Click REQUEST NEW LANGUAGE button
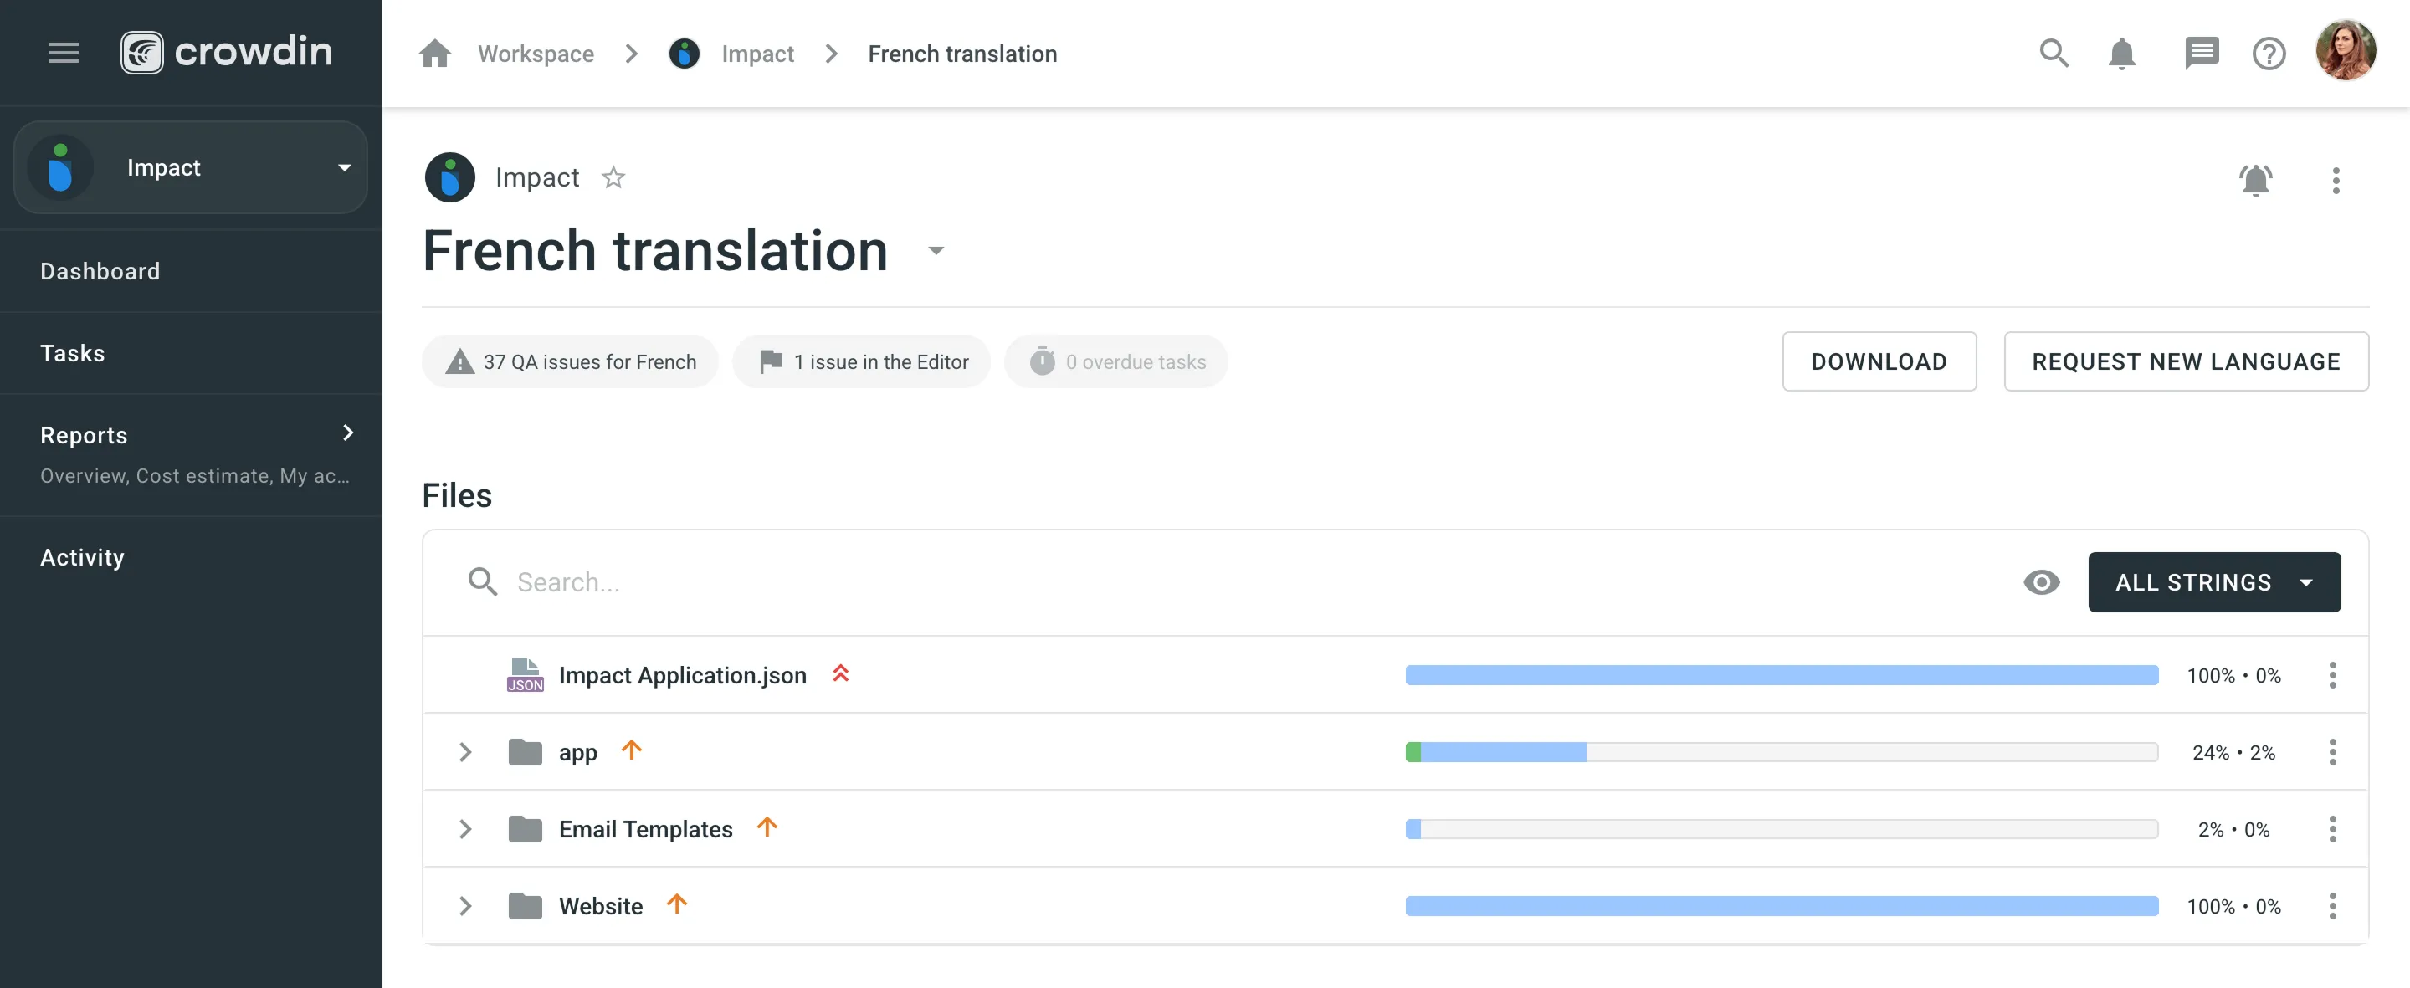Viewport: 2410px width, 988px height. [2186, 361]
